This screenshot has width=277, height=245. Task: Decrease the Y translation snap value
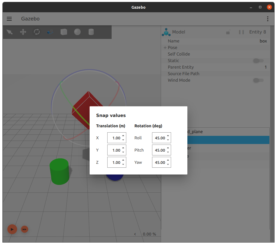[123, 152]
